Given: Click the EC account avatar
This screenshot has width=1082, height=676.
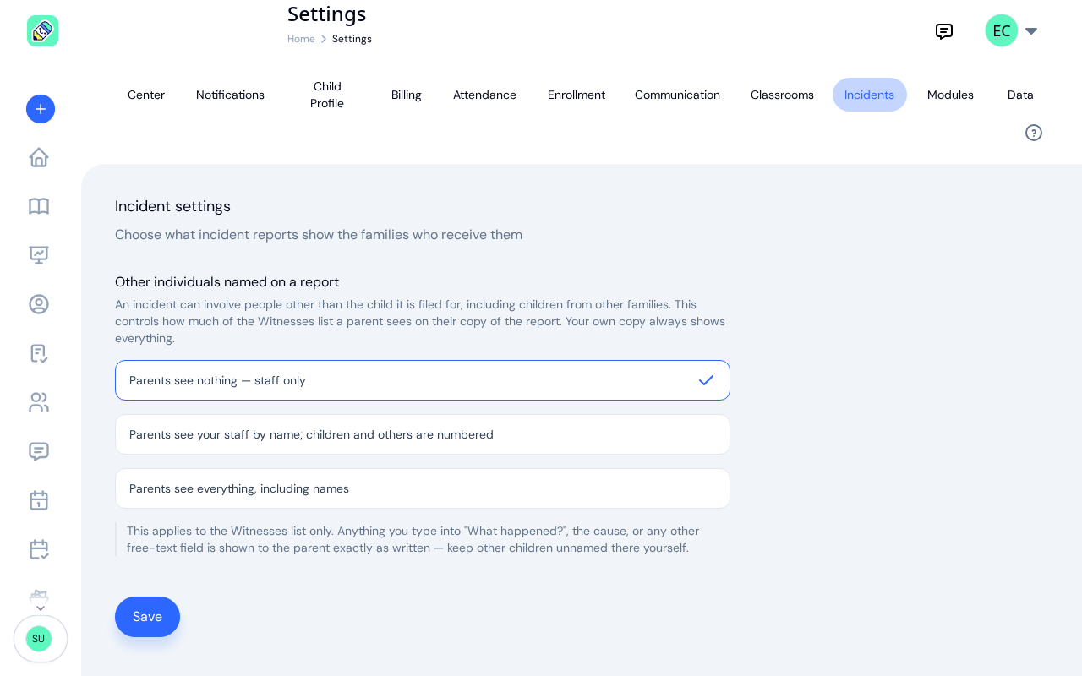Looking at the screenshot, I should coord(1002,30).
